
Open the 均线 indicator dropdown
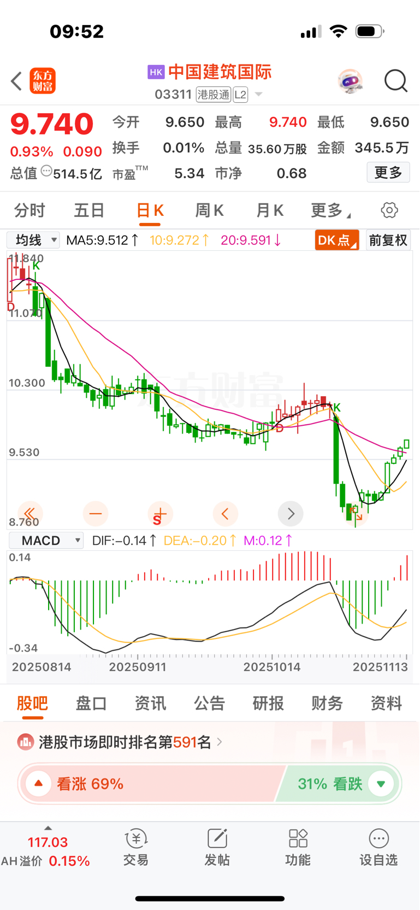point(33,240)
